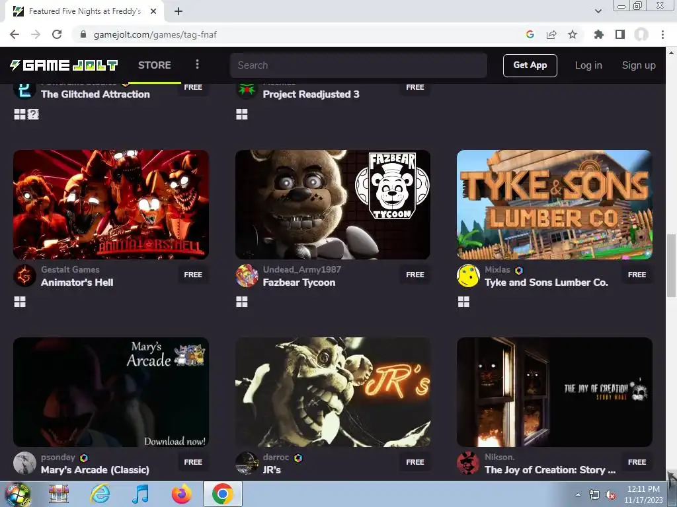Open Gestalt Games developer name
The height and width of the screenshot is (507, 677).
70,269
